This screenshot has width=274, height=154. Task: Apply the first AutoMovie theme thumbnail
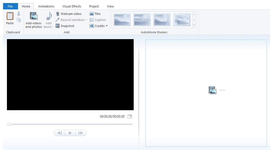tap(122, 20)
